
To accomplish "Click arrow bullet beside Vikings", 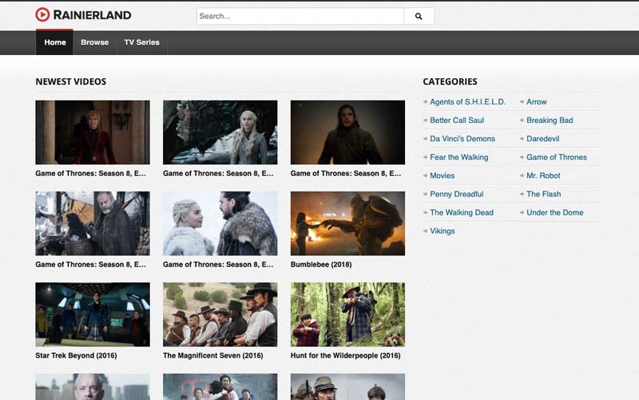I will [x=426, y=231].
